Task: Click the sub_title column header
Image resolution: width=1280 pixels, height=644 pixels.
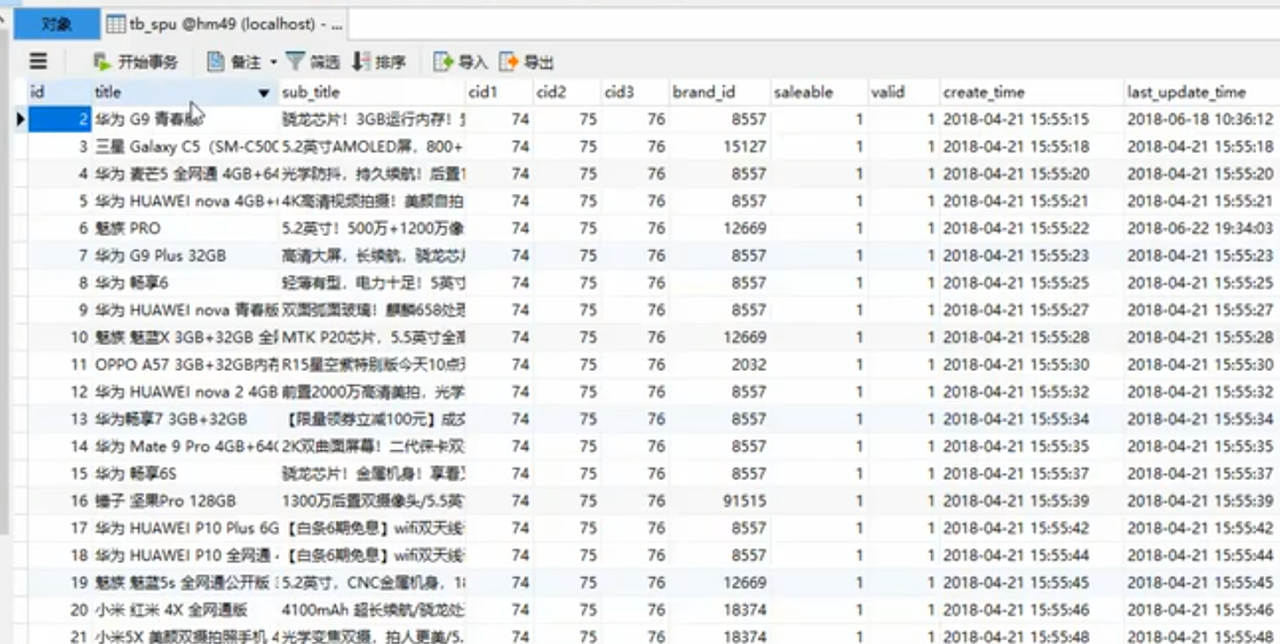Action: click(x=372, y=92)
